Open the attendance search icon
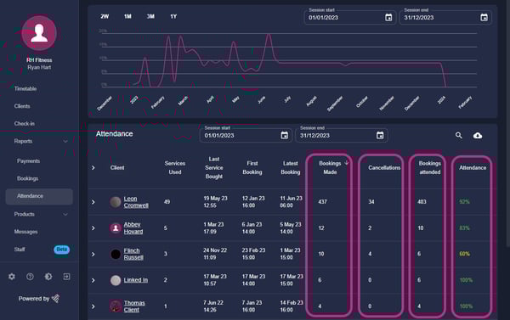Screen dimensions: 510x320 pyautogui.click(x=459, y=136)
